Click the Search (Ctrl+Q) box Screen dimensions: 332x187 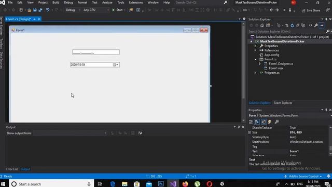(201, 3)
